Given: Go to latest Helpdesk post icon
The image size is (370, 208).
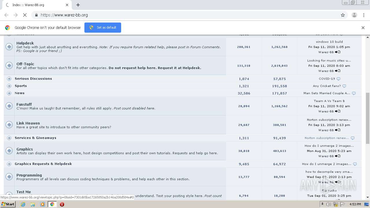Looking at the screenshot, I should point(338,52).
